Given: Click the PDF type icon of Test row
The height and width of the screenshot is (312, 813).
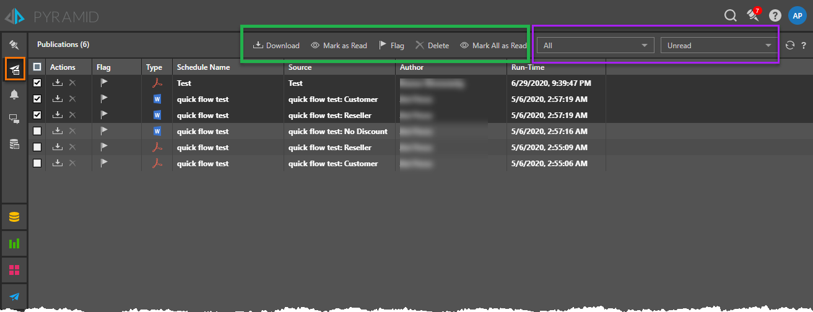Looking at the screenshot, I should point(157,83).
